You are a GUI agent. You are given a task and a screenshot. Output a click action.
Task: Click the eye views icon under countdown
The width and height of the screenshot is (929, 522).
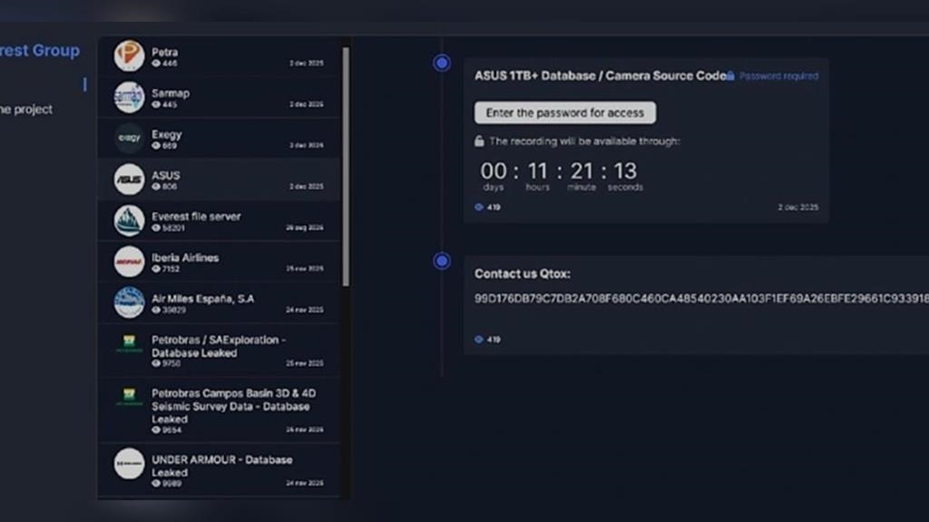(479, 208)
